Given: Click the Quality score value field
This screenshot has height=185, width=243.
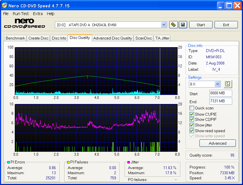Looking at the screenshot, I should [x=233, y=155].
